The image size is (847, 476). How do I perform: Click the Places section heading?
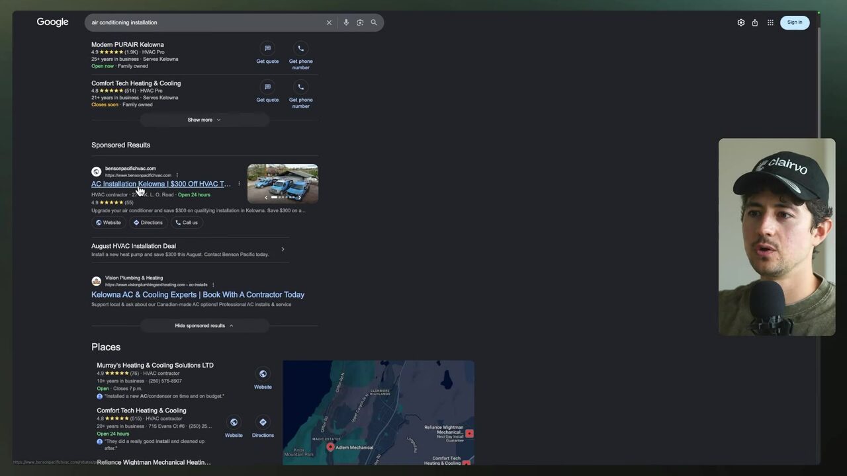pos(106,347)
